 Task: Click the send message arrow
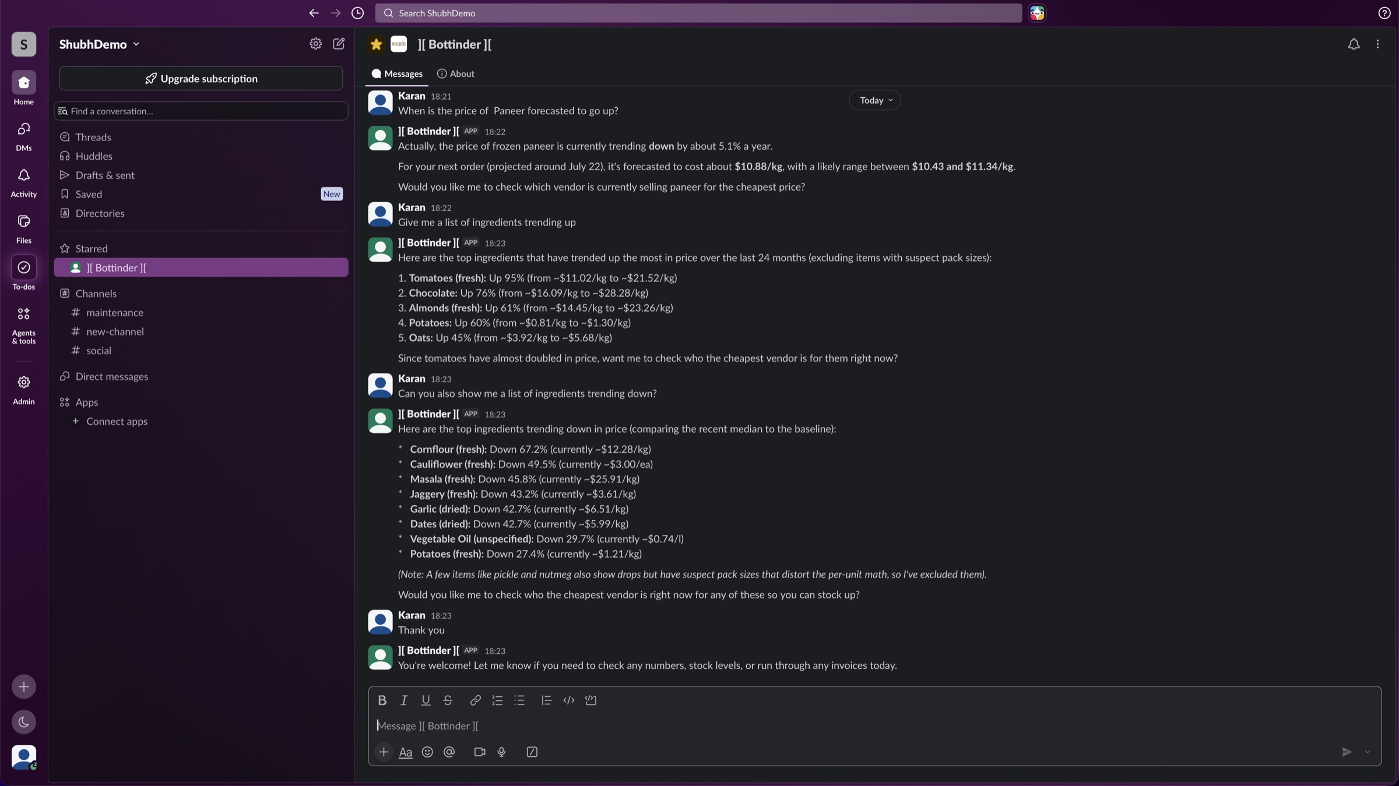coord(1347,752)
